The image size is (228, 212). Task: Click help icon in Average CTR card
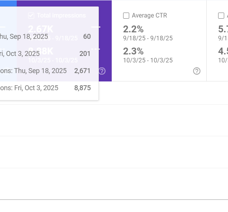click(196, 71)
